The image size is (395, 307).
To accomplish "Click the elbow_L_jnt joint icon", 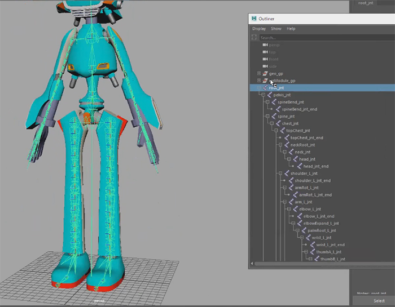I will coord(295,209).
